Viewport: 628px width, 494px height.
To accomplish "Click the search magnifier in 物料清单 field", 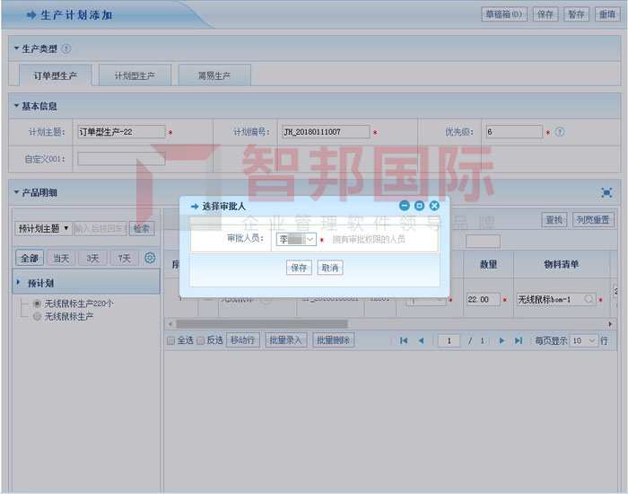I will coord(589,299).
